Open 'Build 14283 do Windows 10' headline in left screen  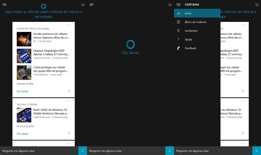51,111
